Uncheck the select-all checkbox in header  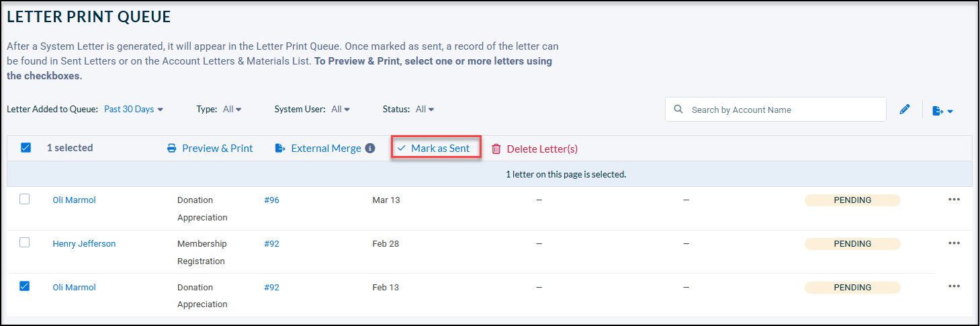click(x=26, y=148)
